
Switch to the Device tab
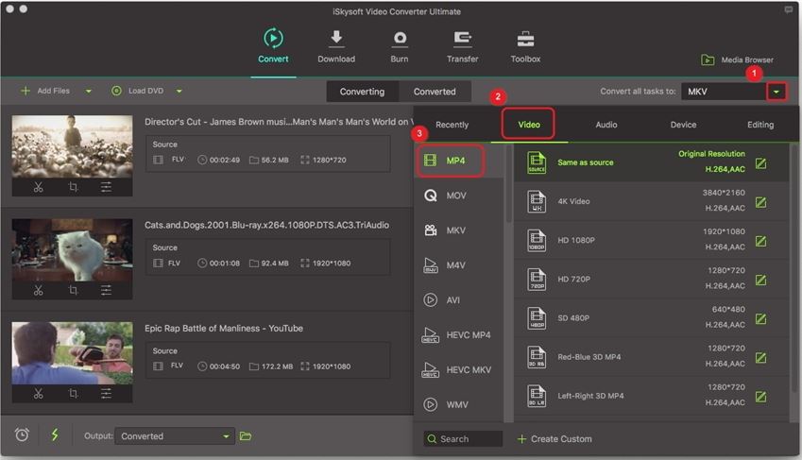point(683,125)
